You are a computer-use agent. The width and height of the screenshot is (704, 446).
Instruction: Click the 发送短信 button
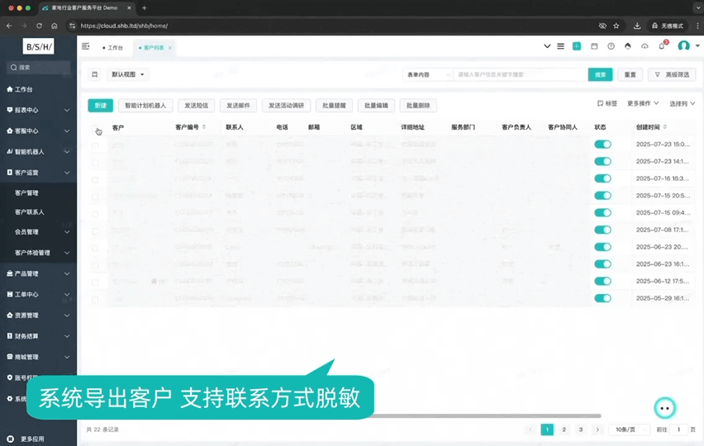(196, 106)
